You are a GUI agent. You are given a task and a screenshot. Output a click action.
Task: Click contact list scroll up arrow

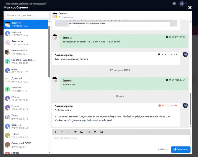(49, 21)
